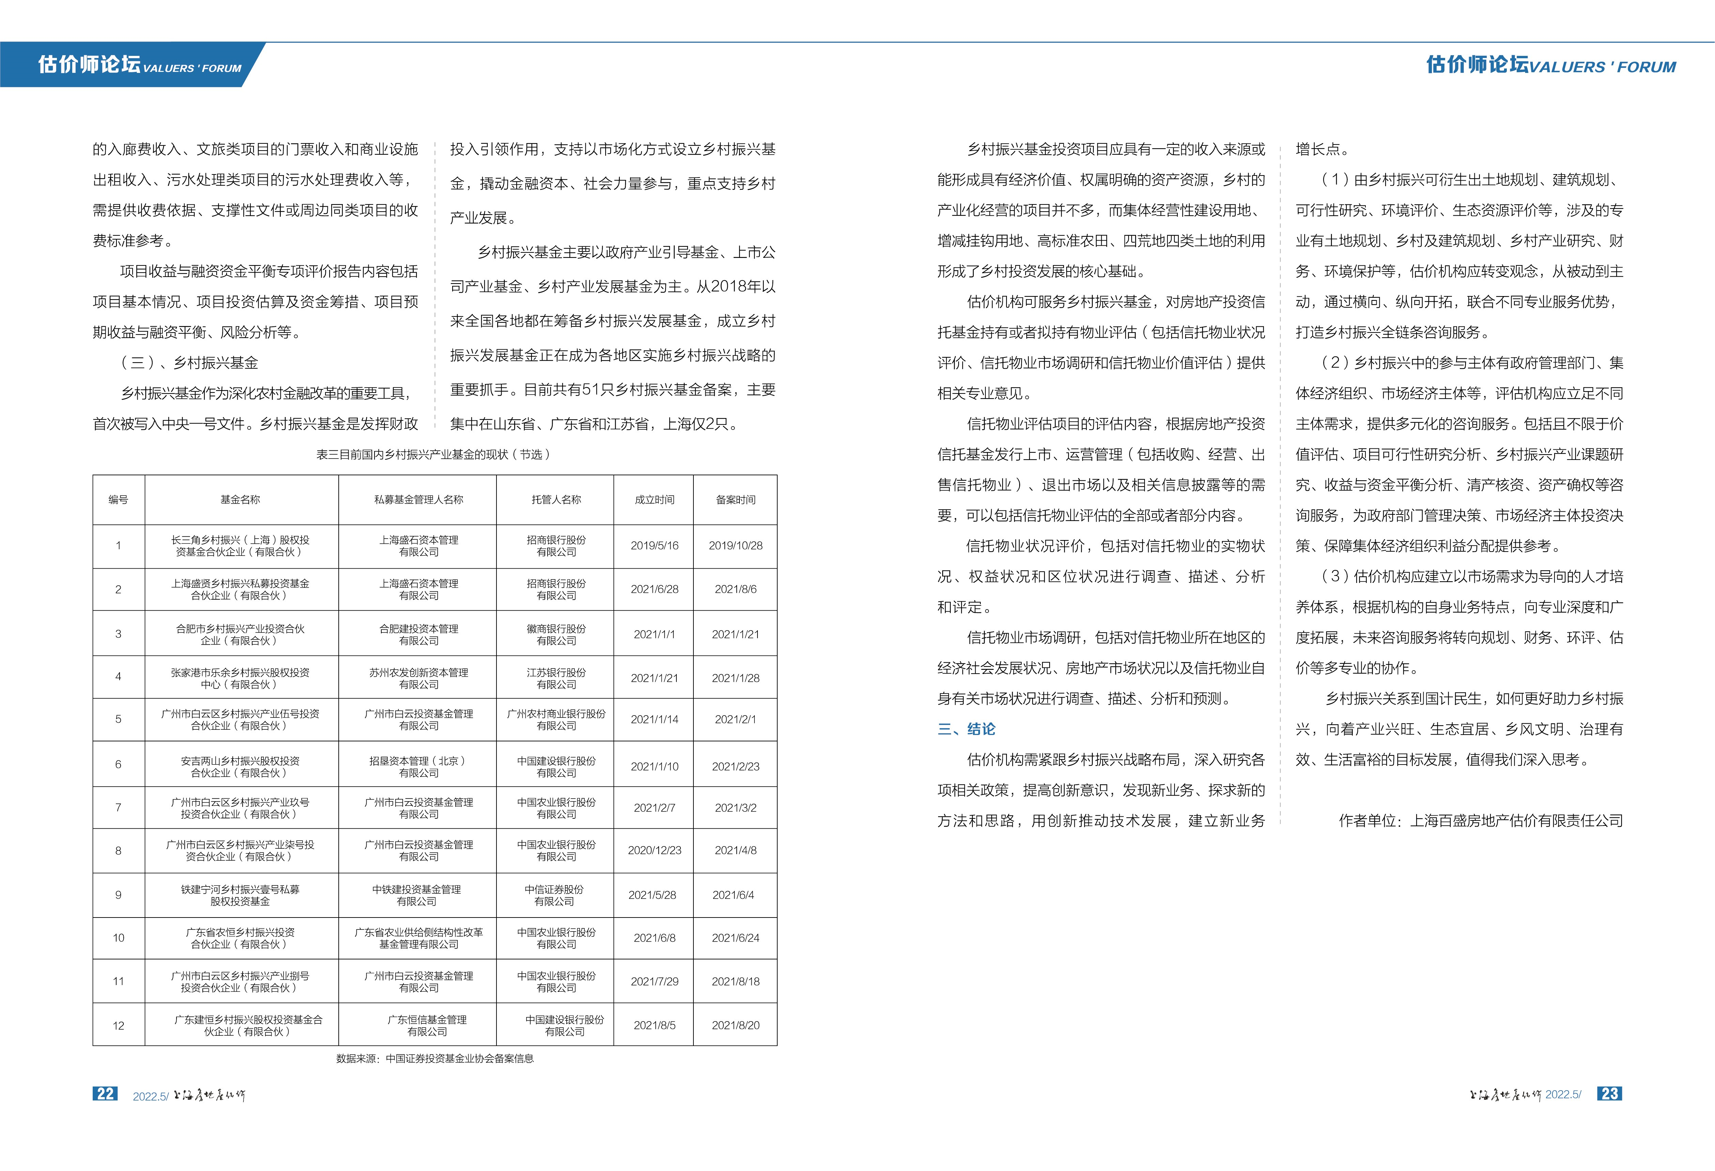Click the data source note 数据来源：中国证券投资基金业协会备案信息
The height and width of the screenshot is (1171, 1715).
coord(435,1058)
